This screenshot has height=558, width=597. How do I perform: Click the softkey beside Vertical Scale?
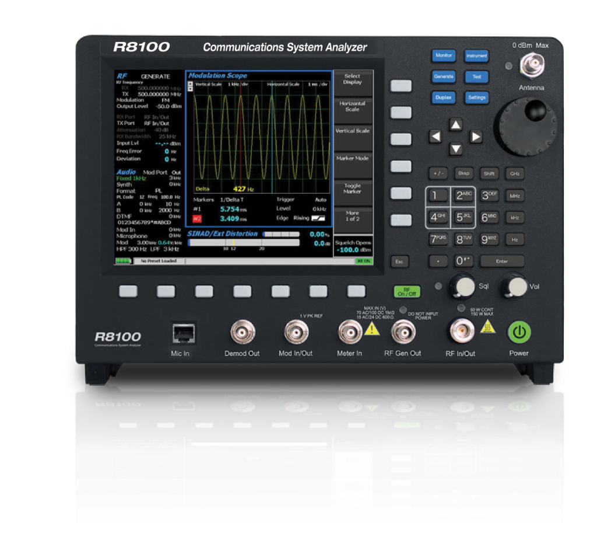coord(401,139)
